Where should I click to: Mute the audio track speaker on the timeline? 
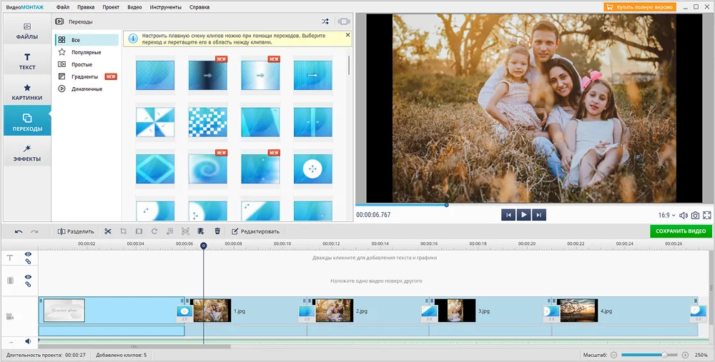[29, 341]
